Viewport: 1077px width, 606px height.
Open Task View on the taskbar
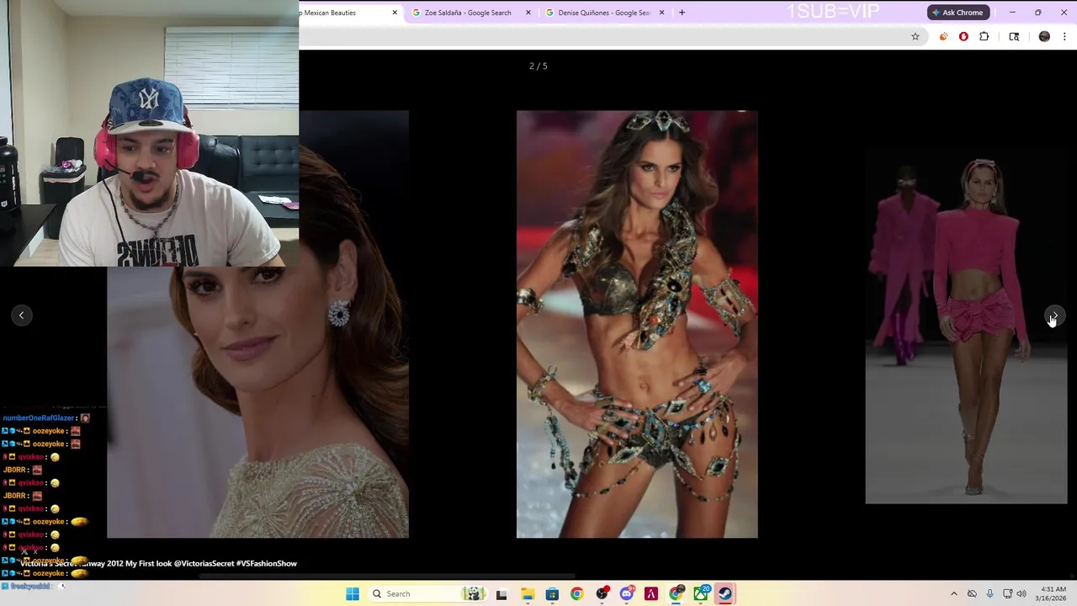click(501, 594)
